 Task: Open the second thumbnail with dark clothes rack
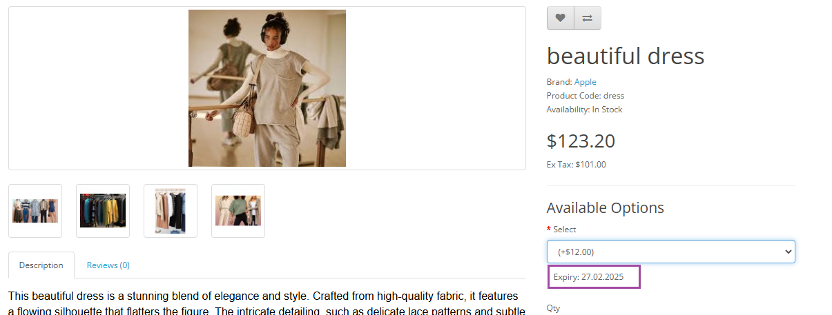click(x=103, y=211)
